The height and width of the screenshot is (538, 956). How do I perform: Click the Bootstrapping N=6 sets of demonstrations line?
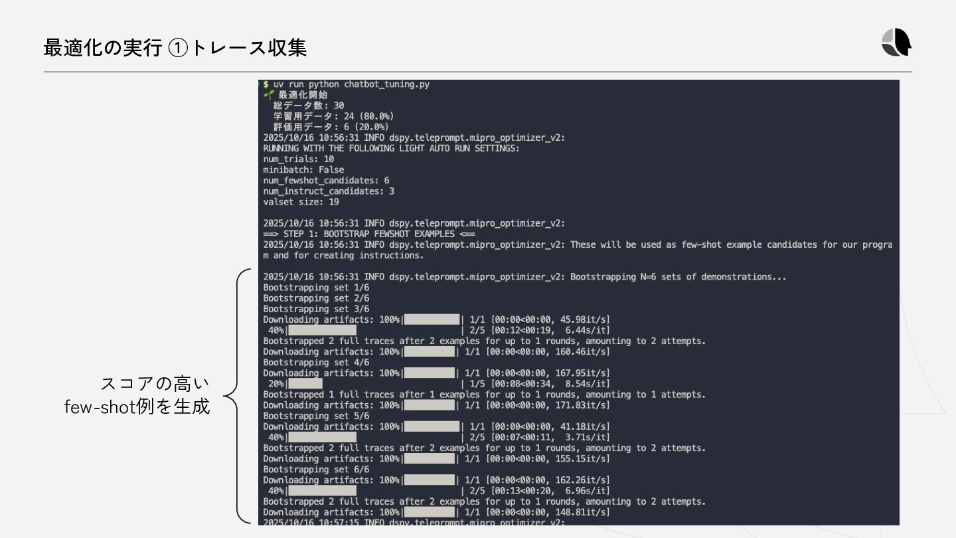(524, 276)
